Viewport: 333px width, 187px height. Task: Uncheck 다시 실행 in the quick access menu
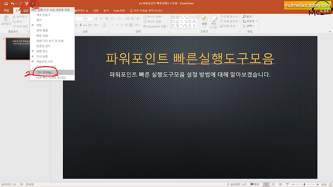52,56
